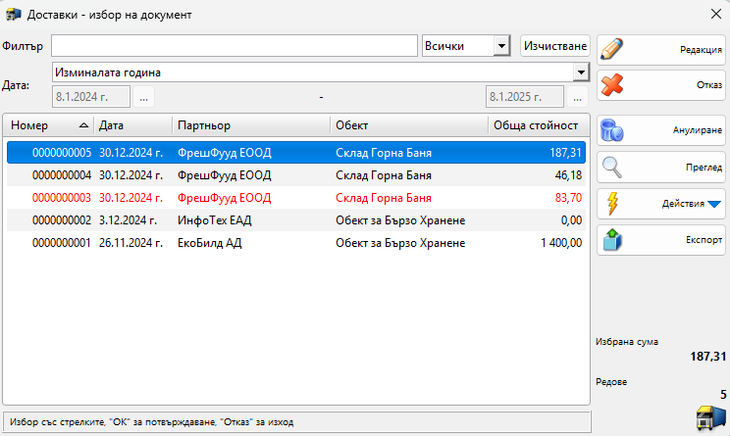Viewport: 730px width, 436px height.
Task: Open start date picker ellipsis button
Action: 144,97
